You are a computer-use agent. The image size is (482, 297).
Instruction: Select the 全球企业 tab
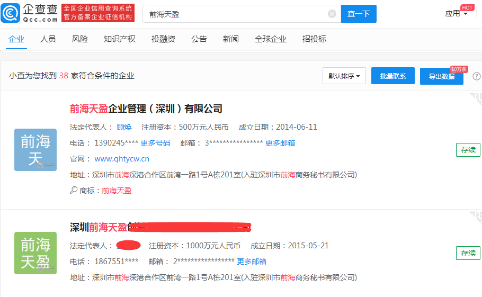(x=270, y=39)
